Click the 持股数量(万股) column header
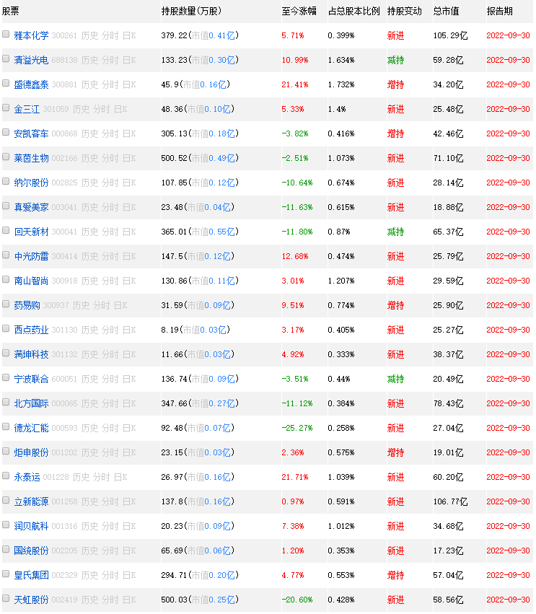This screenshot has width=536, height=614. pos(191,11)
